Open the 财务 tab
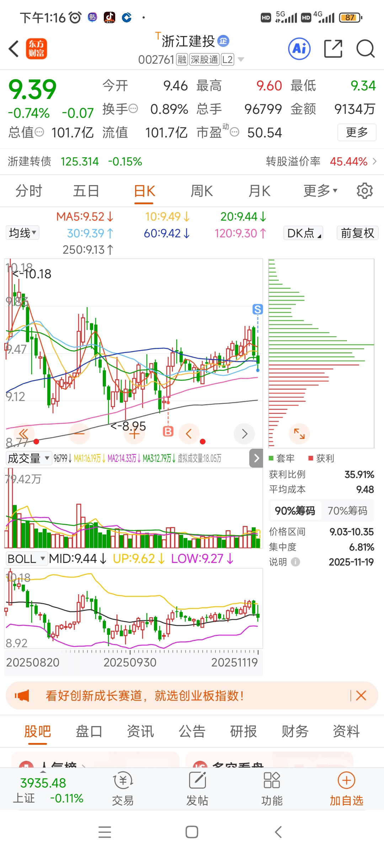Viewport: 384px width, 854px height. tap(295, 732)
